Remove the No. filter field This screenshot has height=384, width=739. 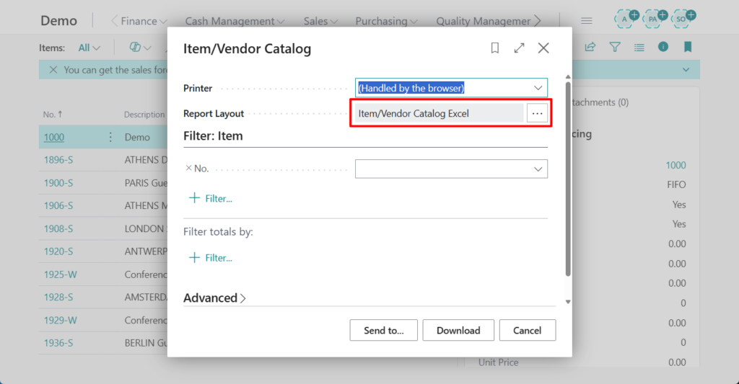pos(189,168)
